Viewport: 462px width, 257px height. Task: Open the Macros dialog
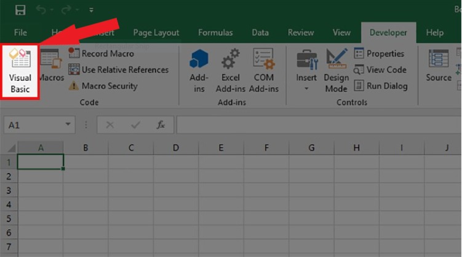(x=51, y=66)
